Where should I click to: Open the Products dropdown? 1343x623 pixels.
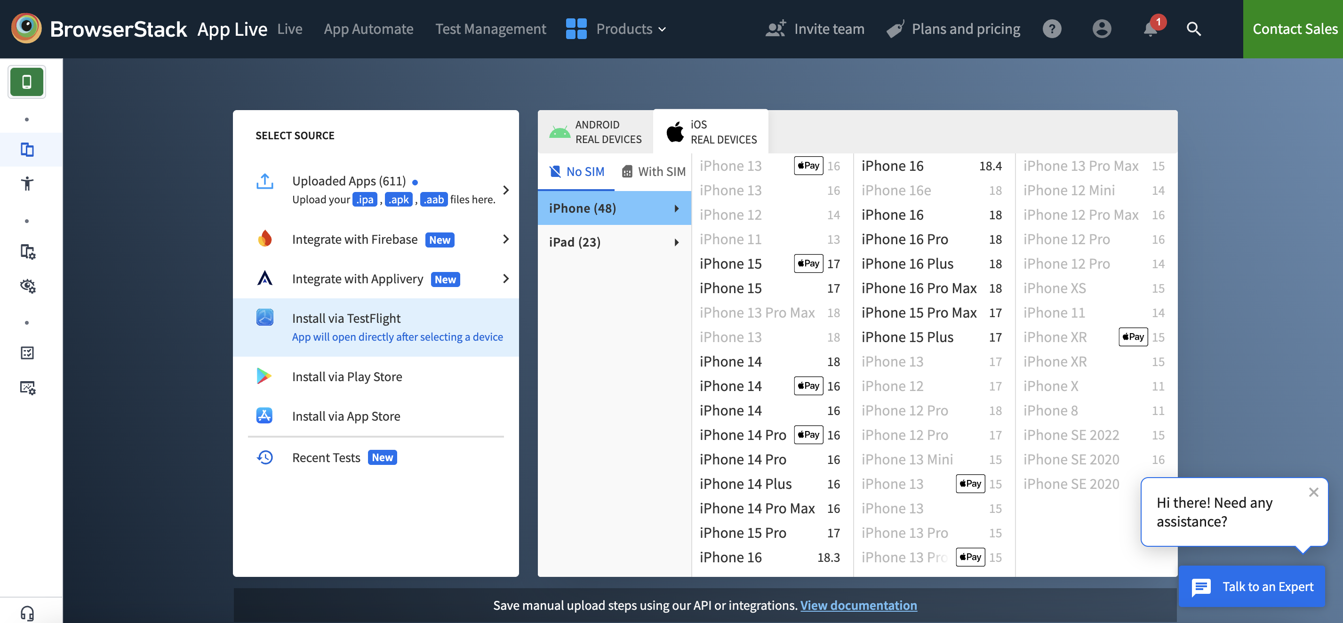coord(631,29)
